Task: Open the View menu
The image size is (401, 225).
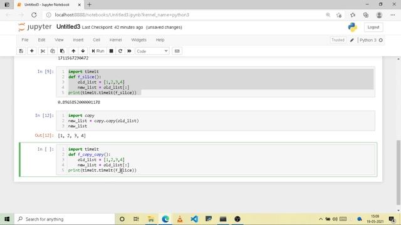Action: click(59, 40)
